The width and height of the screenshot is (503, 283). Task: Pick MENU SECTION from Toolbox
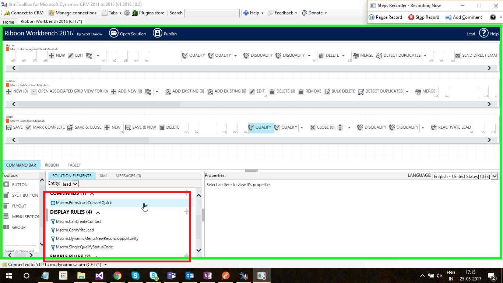click(21, 217)
